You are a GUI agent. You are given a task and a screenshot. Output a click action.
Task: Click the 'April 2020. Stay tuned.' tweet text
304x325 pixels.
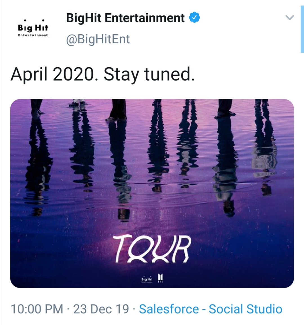[x=102, y=74]
